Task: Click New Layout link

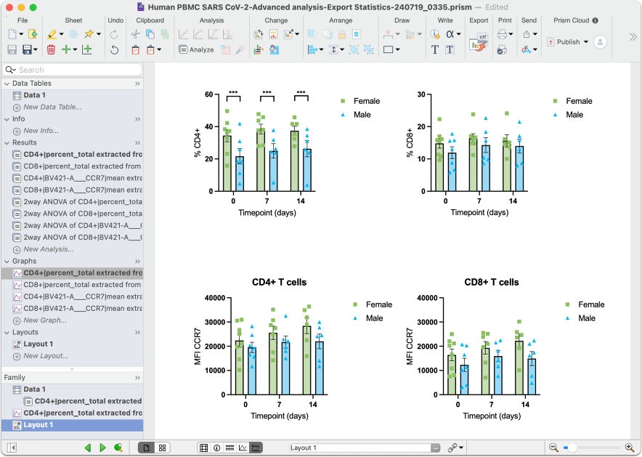Action: pyautogui.click(x=46, y=356)
